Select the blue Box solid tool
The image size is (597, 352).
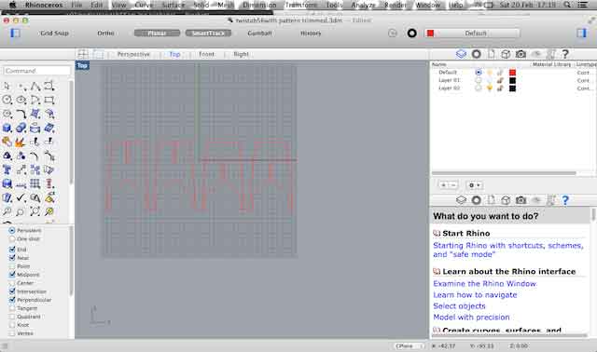click(7, 128)
